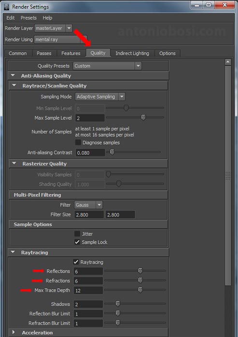Open the Filter Gauss dropdown

88,205
